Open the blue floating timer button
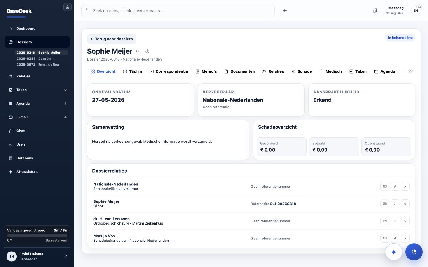The image size is (428, 267). (414, 252)
